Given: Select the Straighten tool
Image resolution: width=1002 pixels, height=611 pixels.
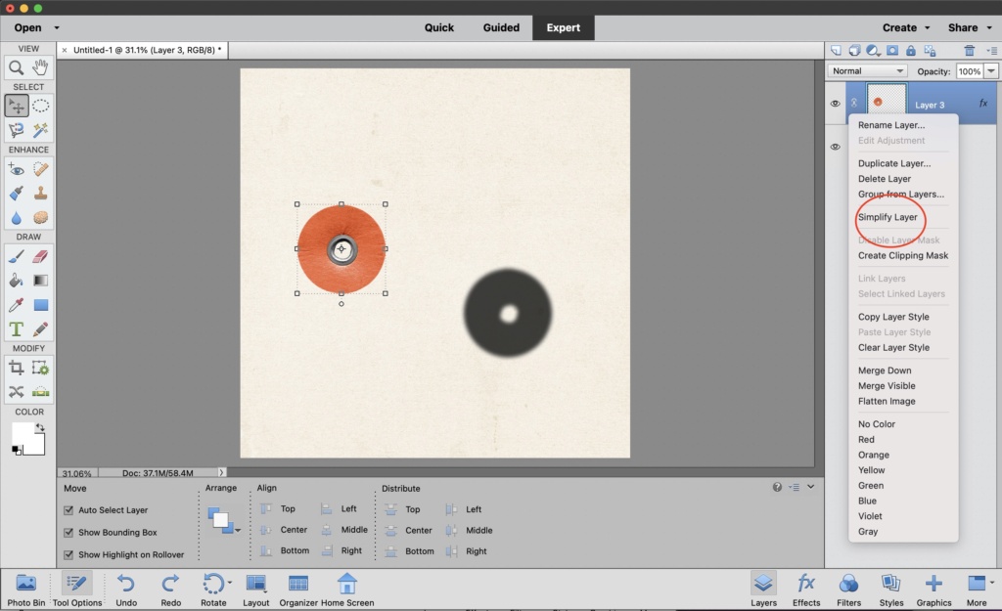Looking at the screenshot, I should pos(40,391).
